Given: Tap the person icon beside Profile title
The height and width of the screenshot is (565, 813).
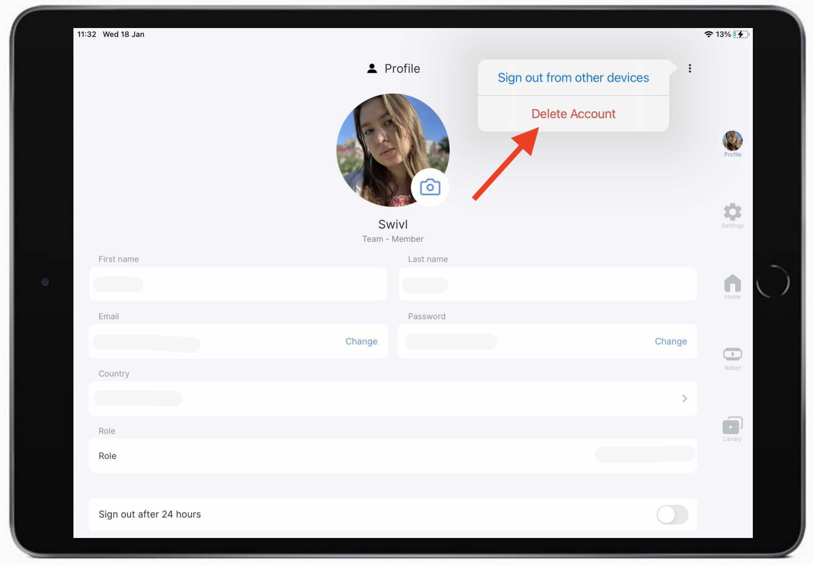Looking at the screenshot, I should [372, 68].
